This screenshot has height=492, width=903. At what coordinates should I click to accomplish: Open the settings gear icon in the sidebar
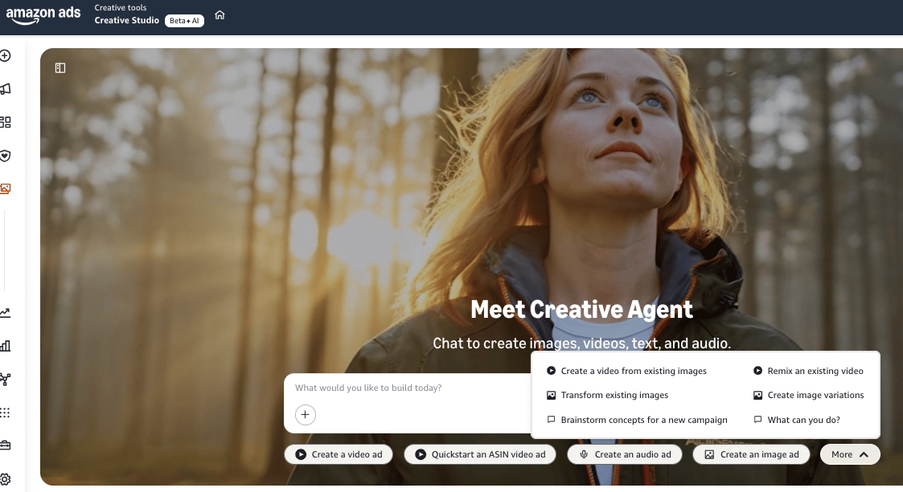point(6,479)
